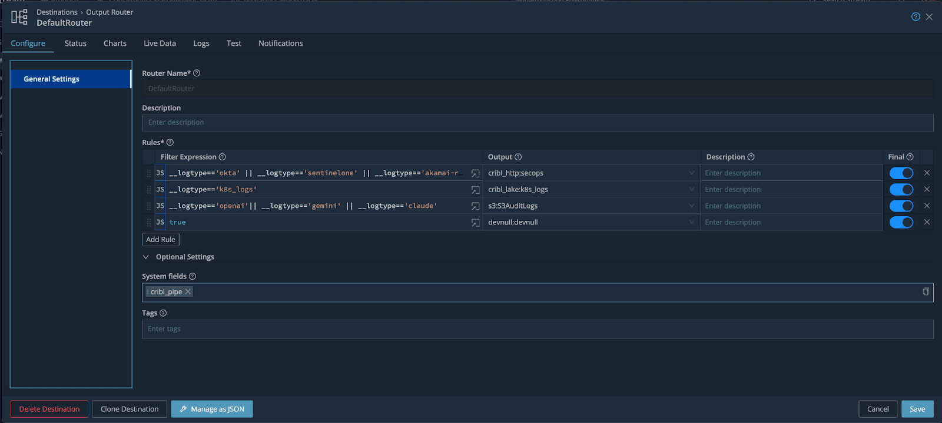Collapse the Optional Settings section
The image size is (942, 423).
click(146, 257)
